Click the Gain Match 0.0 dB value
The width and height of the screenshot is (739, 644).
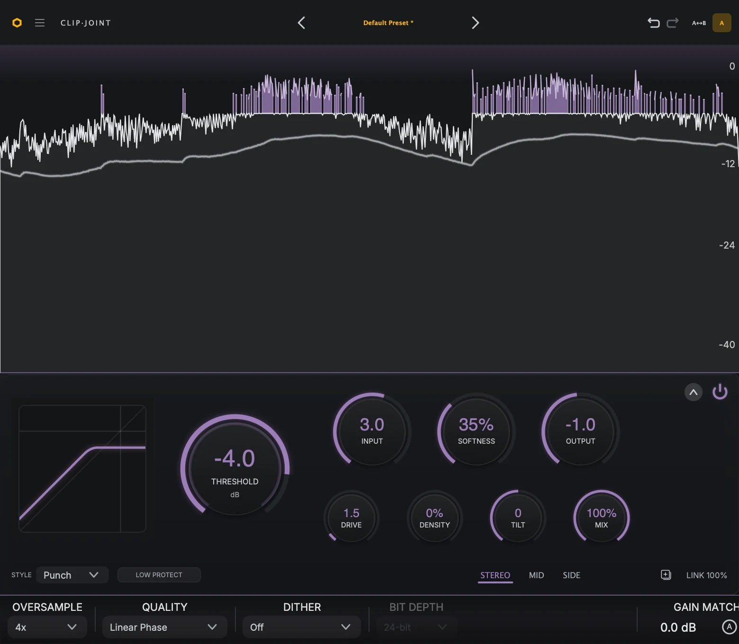point(678,627)
